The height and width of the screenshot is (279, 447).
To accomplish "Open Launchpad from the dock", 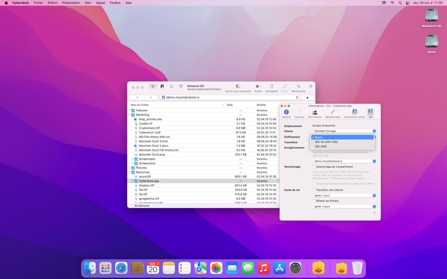I will (106, 268).
